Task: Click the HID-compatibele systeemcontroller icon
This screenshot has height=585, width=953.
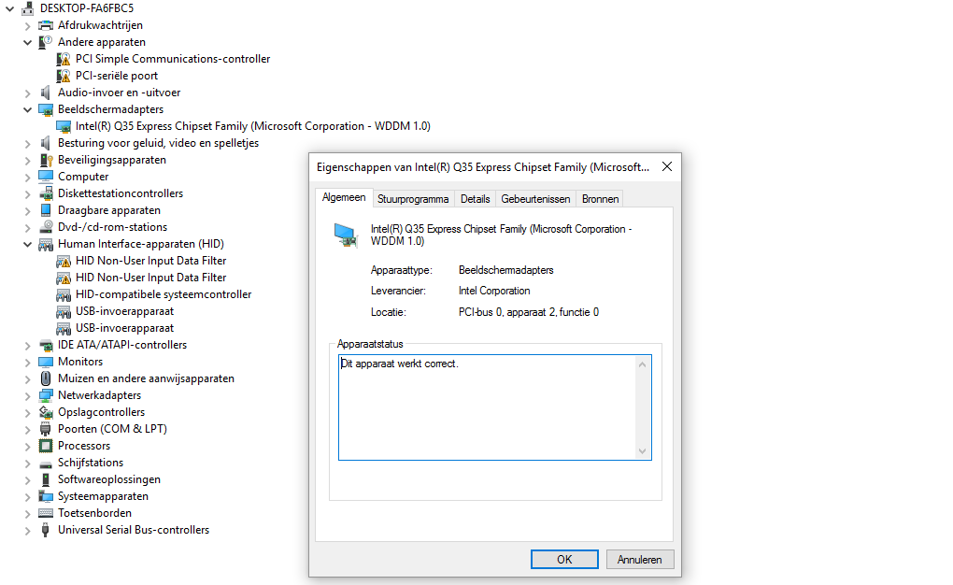Action: coord(64,294)
